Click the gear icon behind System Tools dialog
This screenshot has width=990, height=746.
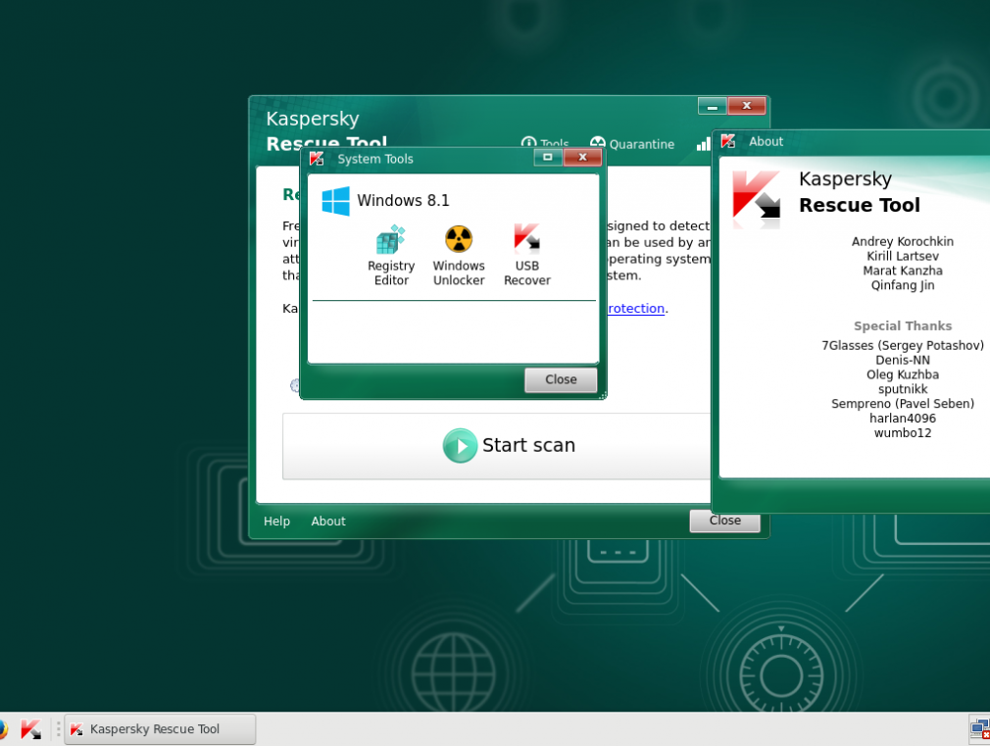[294, 385]
